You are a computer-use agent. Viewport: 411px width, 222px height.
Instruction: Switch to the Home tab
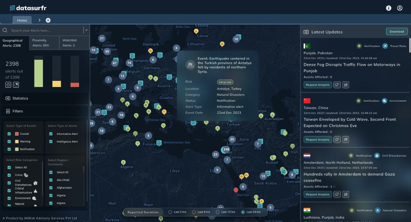point(22,20)
